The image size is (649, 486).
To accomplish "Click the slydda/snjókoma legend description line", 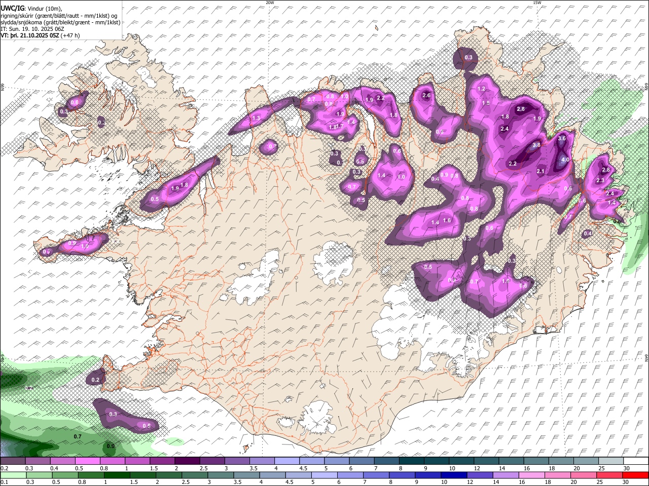I will (x=60, y=22).
